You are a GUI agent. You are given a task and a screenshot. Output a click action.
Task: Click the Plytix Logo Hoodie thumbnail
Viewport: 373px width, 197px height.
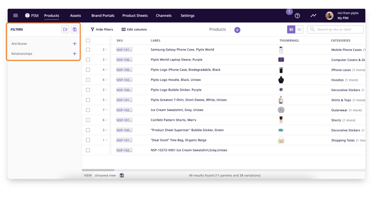pyautogui.click(x=281, y=80)
